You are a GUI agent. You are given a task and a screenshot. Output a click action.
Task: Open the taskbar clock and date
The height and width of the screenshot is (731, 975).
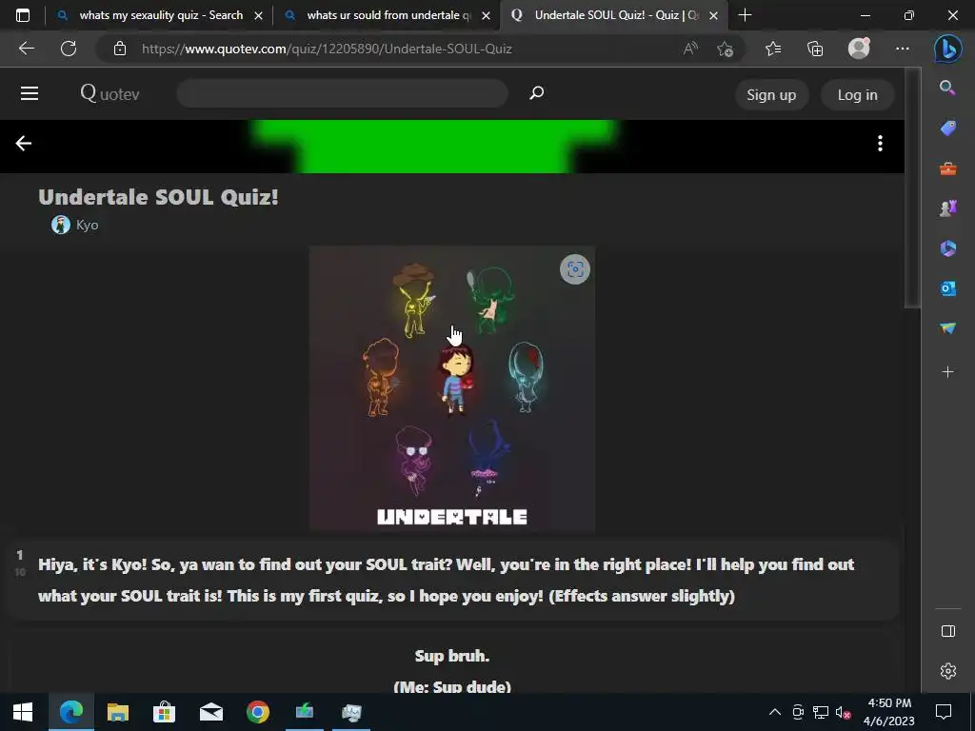tap(889, 712)
